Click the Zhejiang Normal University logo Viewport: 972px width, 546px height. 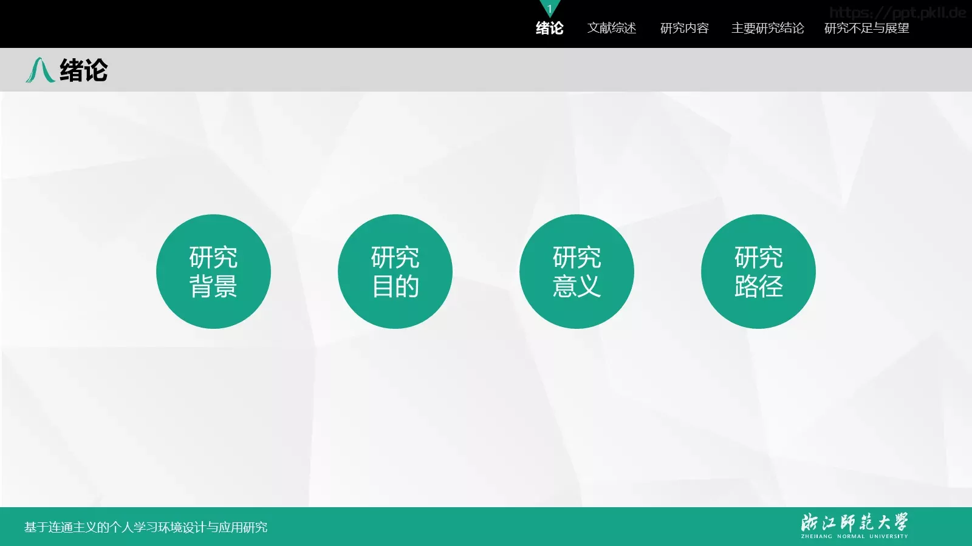[x=854, y=526]
